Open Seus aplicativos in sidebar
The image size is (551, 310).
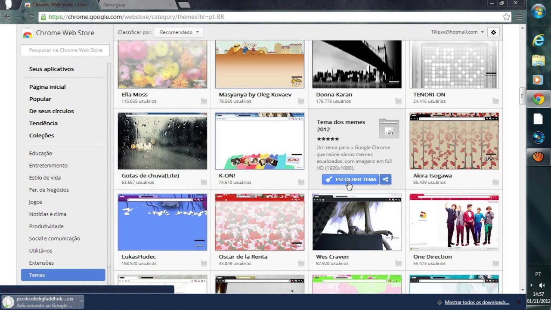coord(52,69)
